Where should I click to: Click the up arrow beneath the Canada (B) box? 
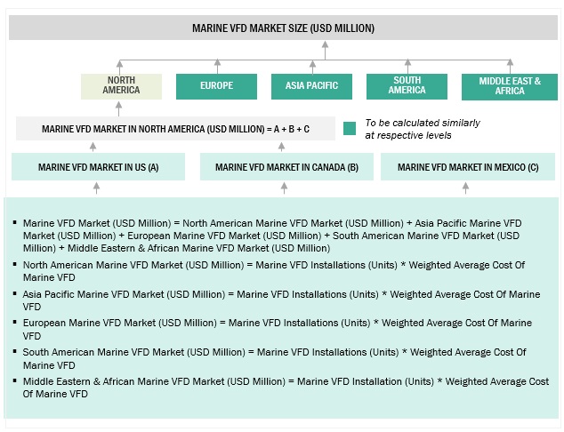285,188
